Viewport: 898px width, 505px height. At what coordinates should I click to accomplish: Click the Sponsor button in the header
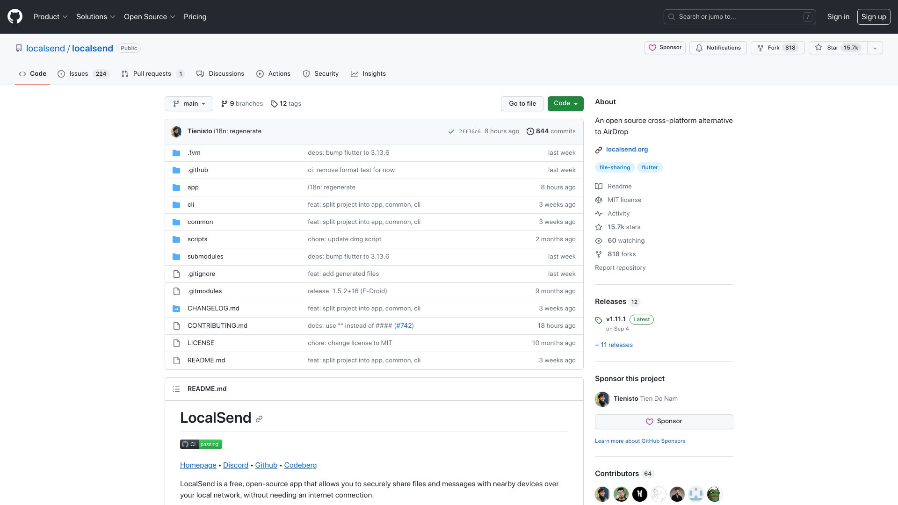tap(665, 48)
